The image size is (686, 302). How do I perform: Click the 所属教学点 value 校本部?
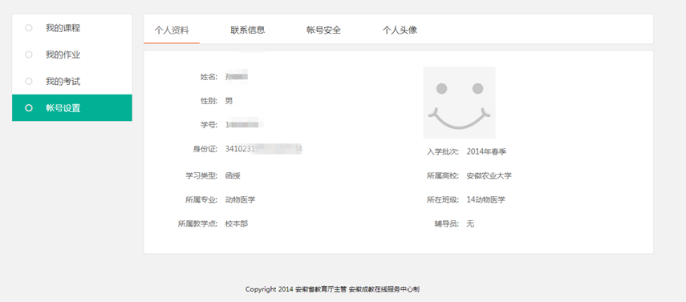236,223
